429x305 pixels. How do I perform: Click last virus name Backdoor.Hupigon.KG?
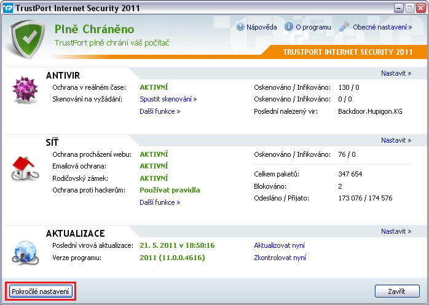coord(370,111)
